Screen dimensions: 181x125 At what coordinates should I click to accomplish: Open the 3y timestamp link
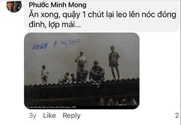33,115
